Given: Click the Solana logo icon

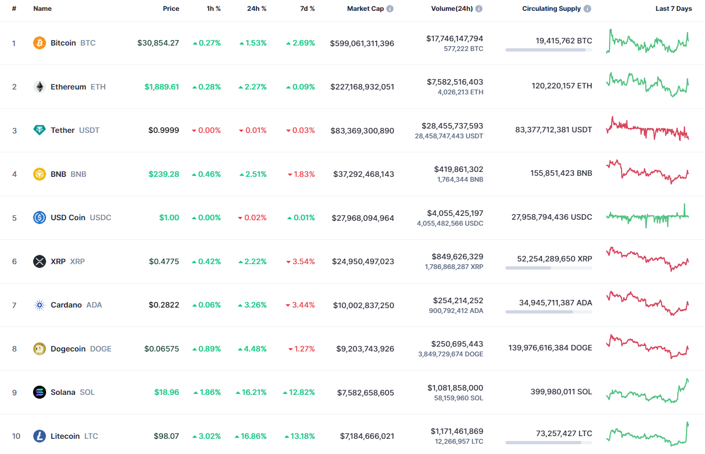Looking at the screenshot, I should [40, 392].
